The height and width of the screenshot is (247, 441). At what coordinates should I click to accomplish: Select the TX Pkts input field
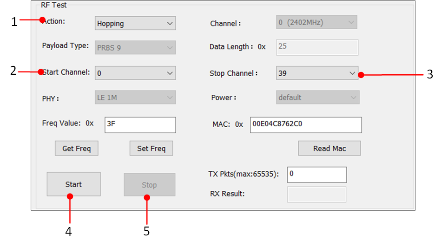pos(317,175)
